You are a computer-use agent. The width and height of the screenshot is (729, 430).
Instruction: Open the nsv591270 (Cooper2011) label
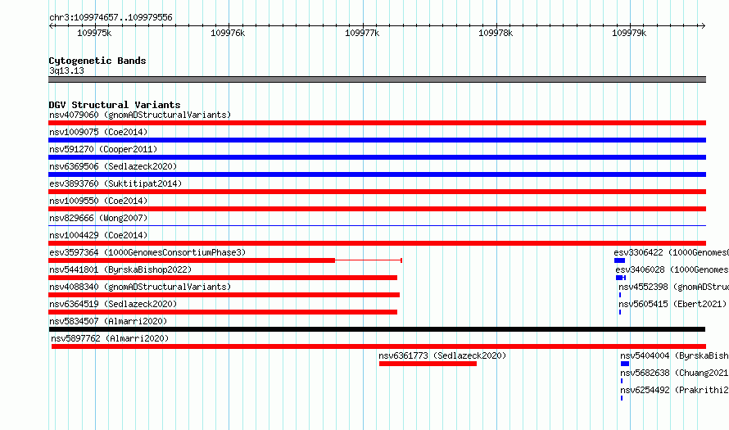tap(103, 149)
